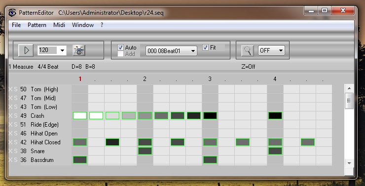Click the scrollbar down arrow of instrument list

click(349, 163)
